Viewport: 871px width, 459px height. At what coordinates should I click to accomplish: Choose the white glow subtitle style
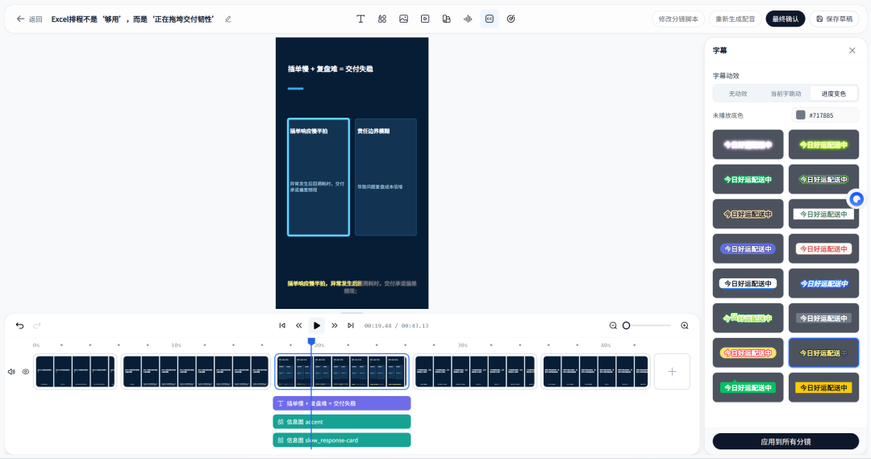748,144
